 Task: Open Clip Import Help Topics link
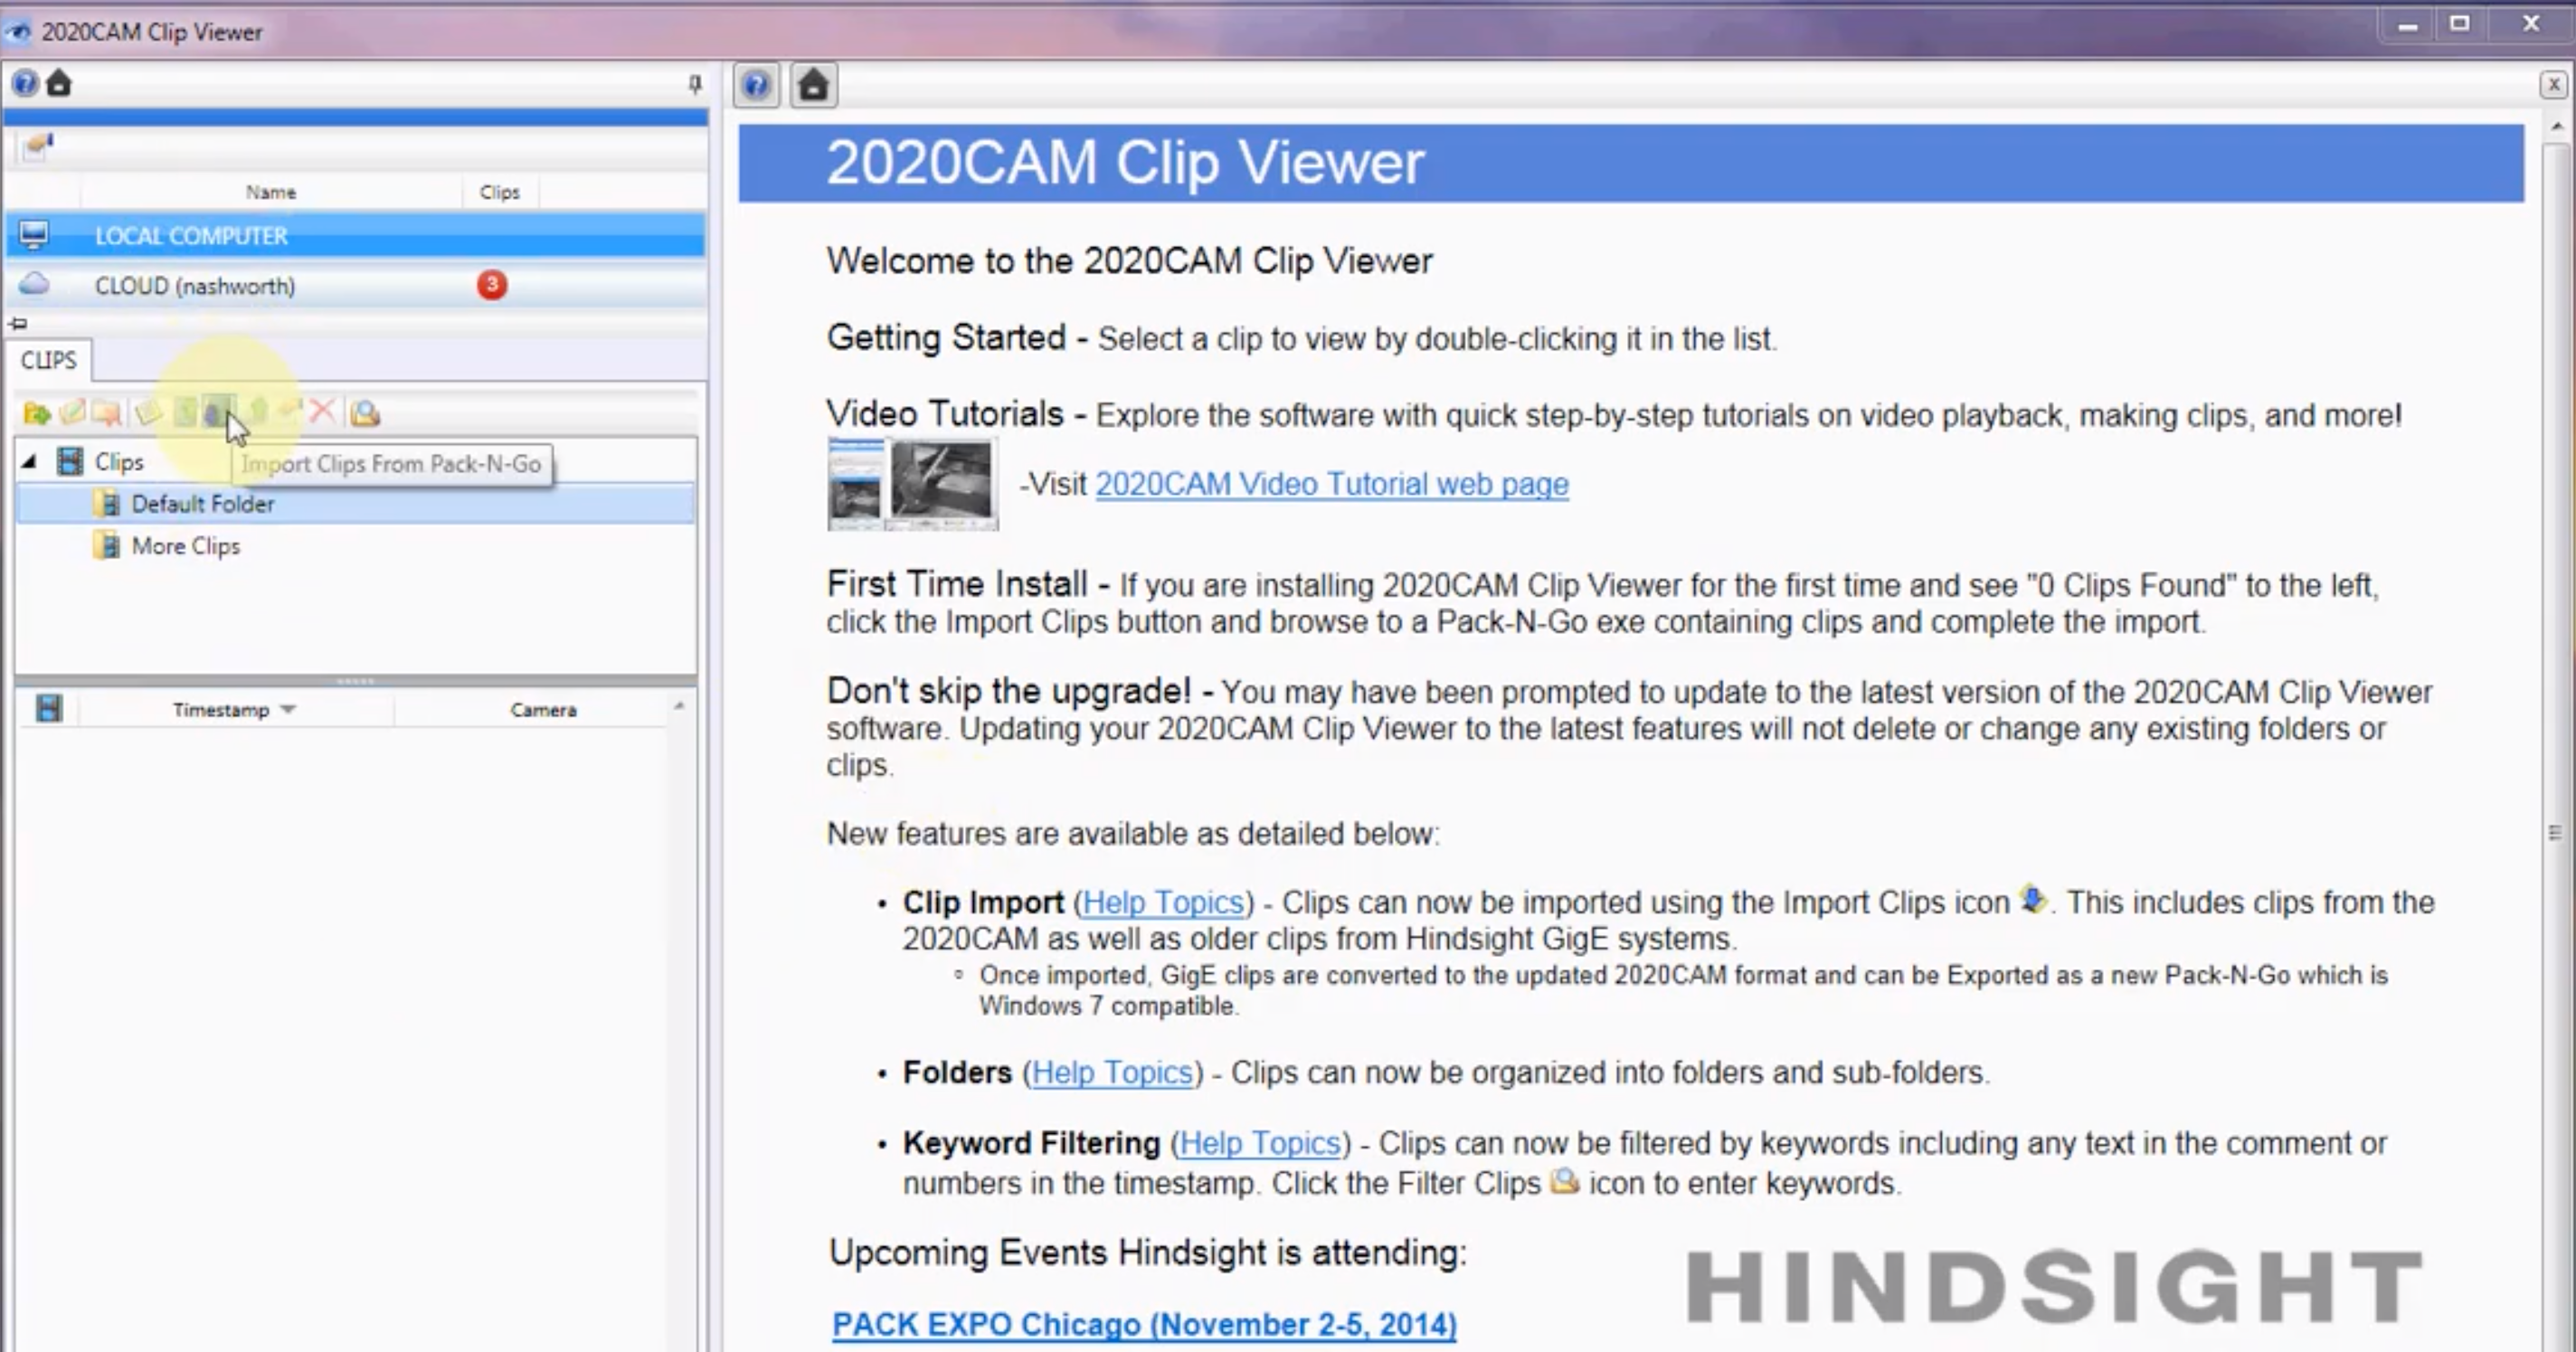tap(1163, 902)
